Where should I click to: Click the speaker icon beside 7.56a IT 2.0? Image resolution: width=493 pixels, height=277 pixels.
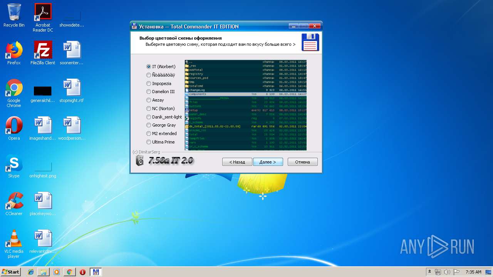coord(140,161)
